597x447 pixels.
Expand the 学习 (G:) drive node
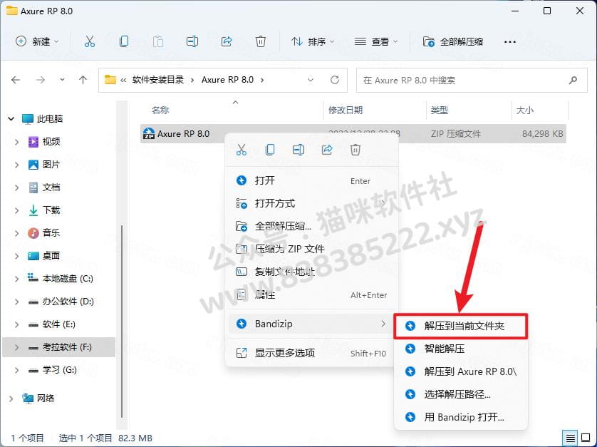tap(17, 371)
